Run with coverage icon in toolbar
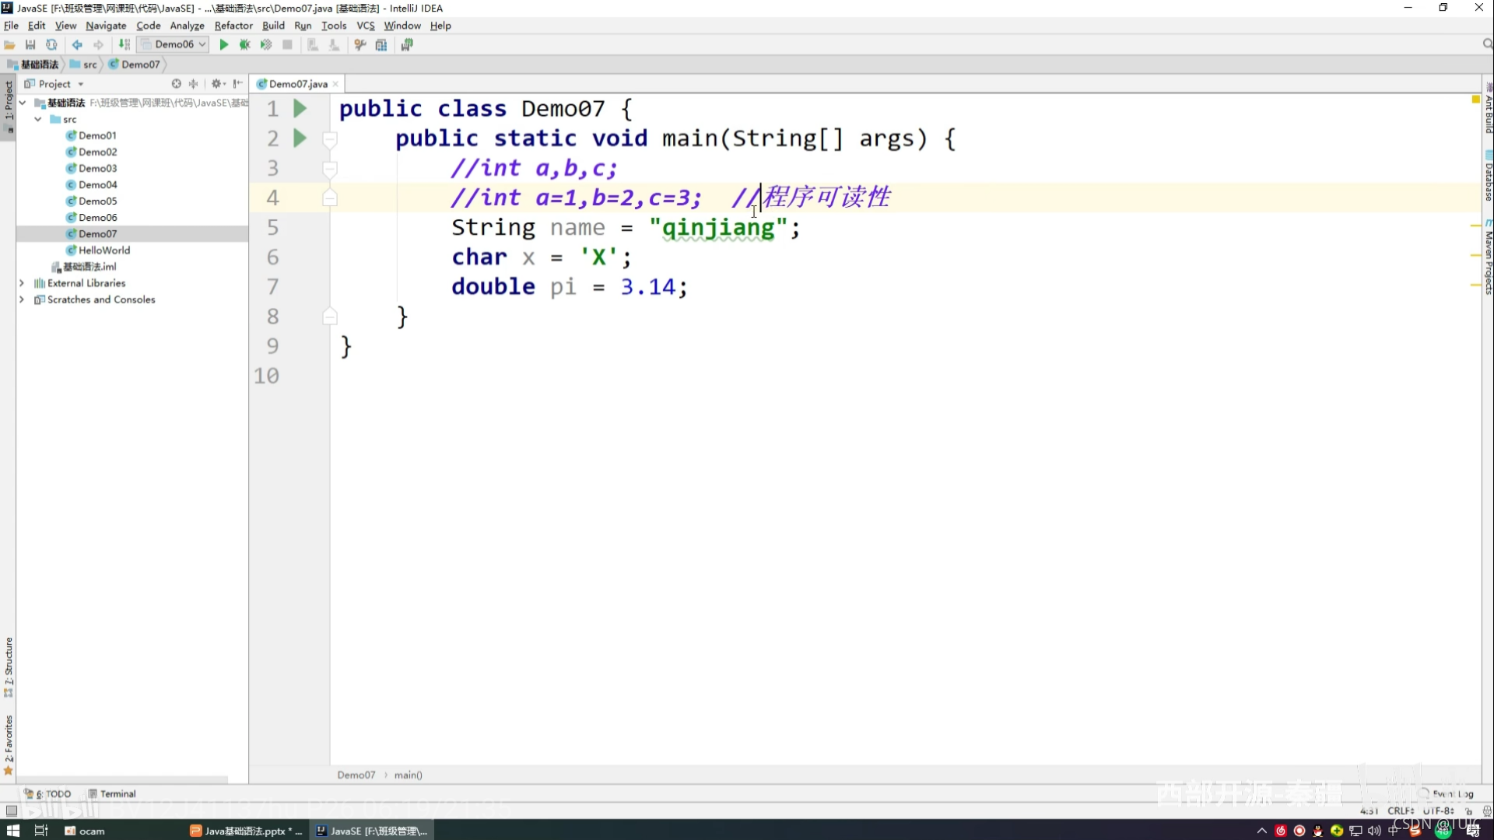Image resolution: width=1494 pixels, height=840 pixels. pos(266,45)
